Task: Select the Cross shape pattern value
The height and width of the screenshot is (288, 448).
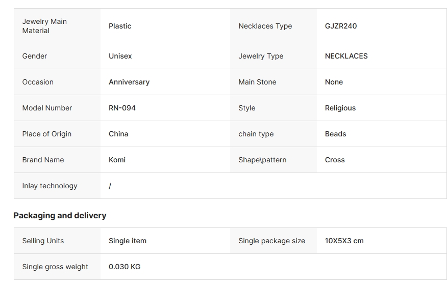Action: (x=335, y=160)
